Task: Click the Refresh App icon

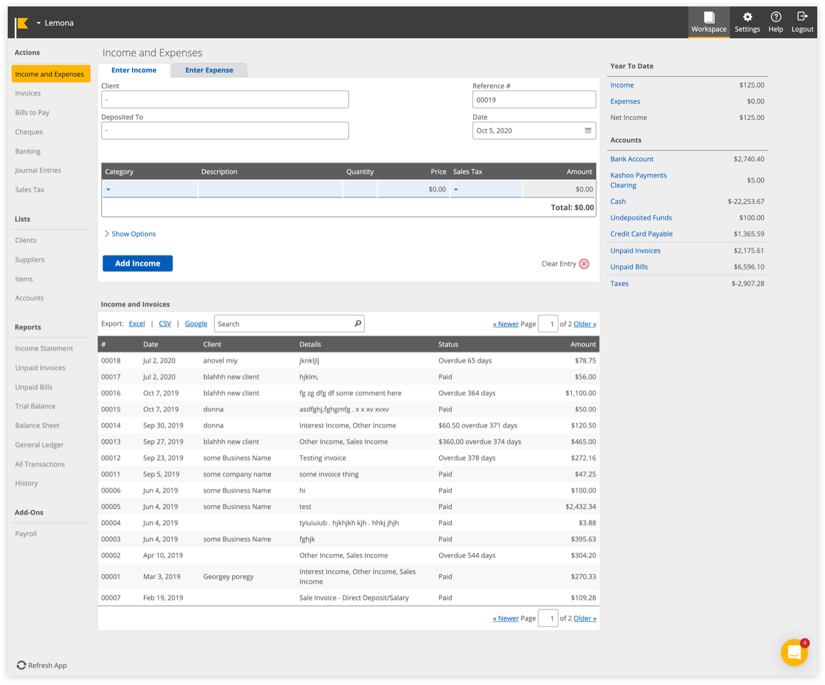Action: click(21, 665)
